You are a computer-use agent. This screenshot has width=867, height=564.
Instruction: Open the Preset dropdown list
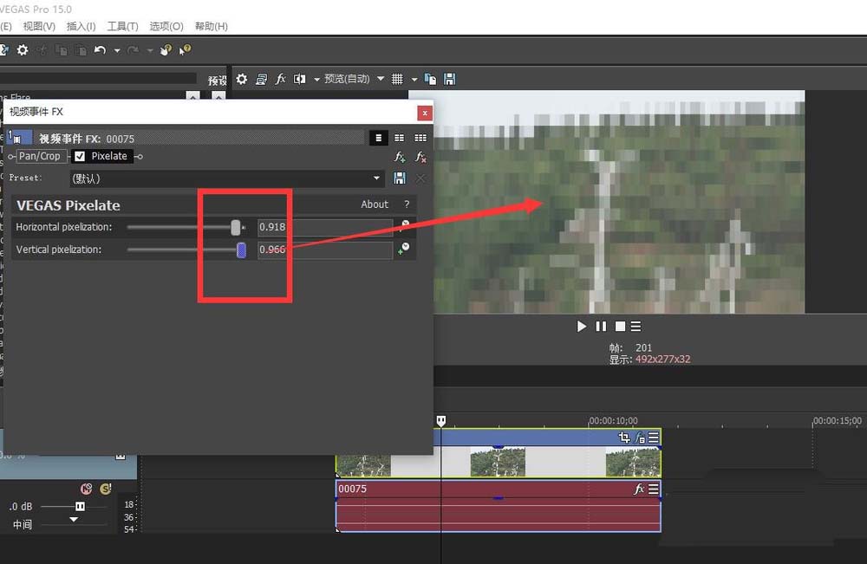point(377,178)
